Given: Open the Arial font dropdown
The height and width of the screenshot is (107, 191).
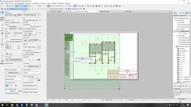Looking at the screenshot, I should tap(32, 73).
